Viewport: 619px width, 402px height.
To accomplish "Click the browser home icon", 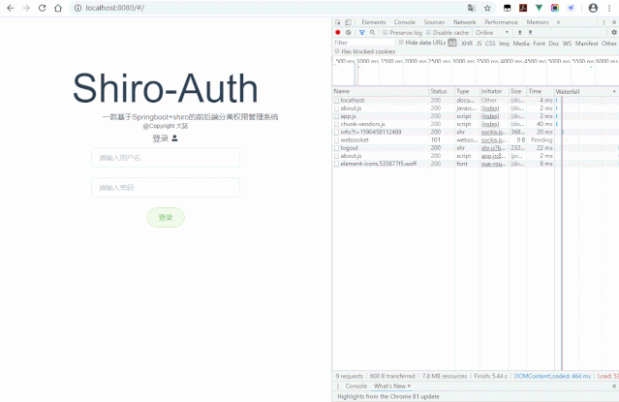I will click(58, 8).
